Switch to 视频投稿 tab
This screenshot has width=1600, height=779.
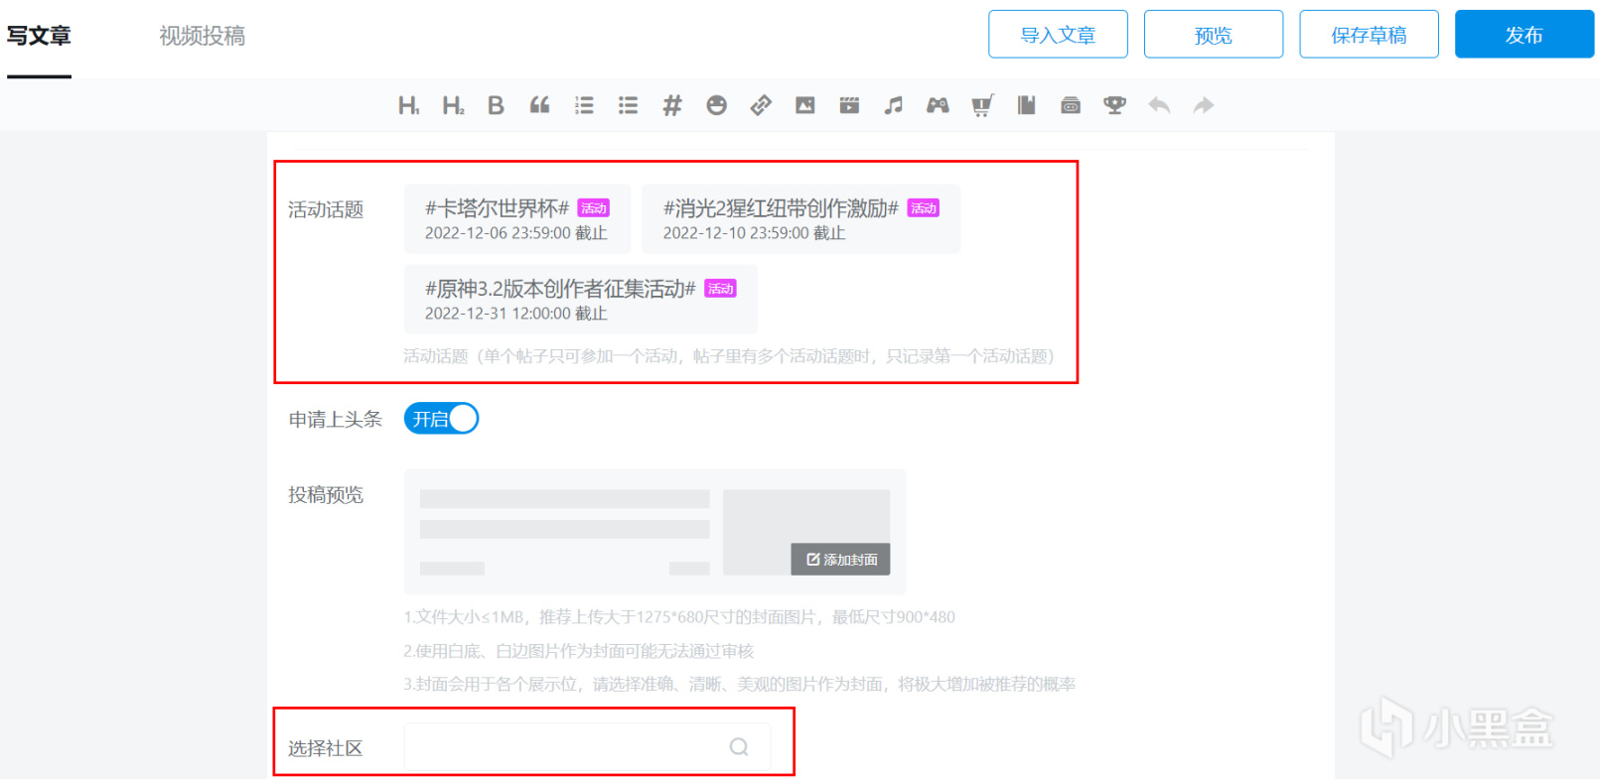coord(202,36)
